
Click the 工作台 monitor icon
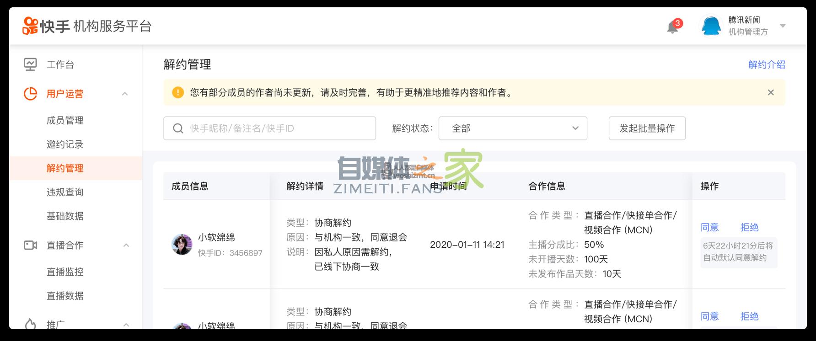(x=30, y=64)
